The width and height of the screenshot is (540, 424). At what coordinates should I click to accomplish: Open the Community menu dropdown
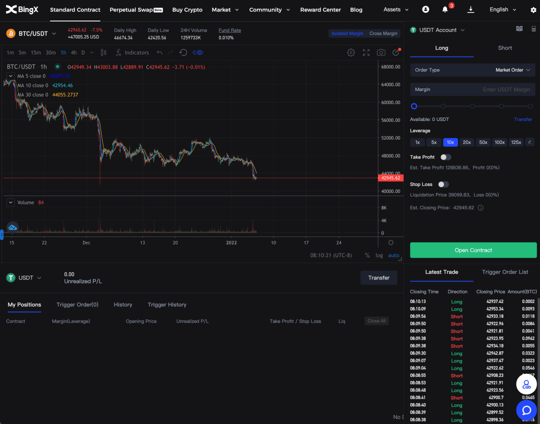coord(269,9)
